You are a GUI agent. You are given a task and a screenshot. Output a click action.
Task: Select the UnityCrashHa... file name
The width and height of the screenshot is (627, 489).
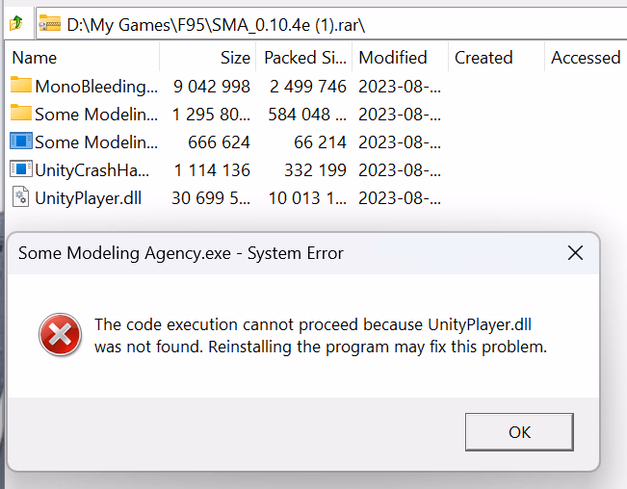pos(96,169)
